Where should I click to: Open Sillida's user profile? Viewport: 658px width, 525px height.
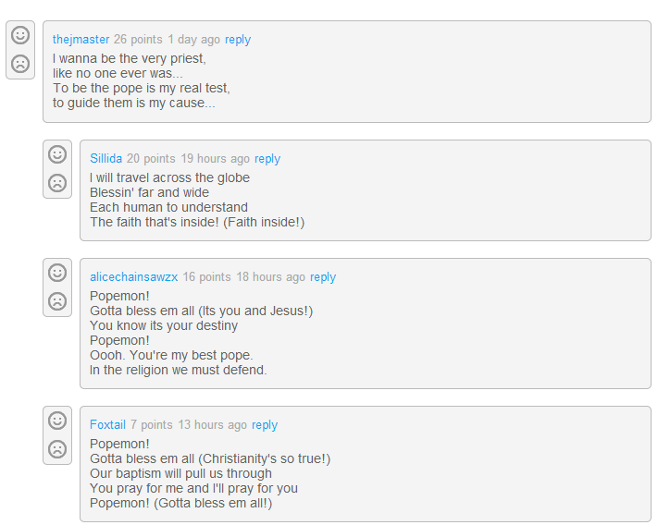[106, 159]
